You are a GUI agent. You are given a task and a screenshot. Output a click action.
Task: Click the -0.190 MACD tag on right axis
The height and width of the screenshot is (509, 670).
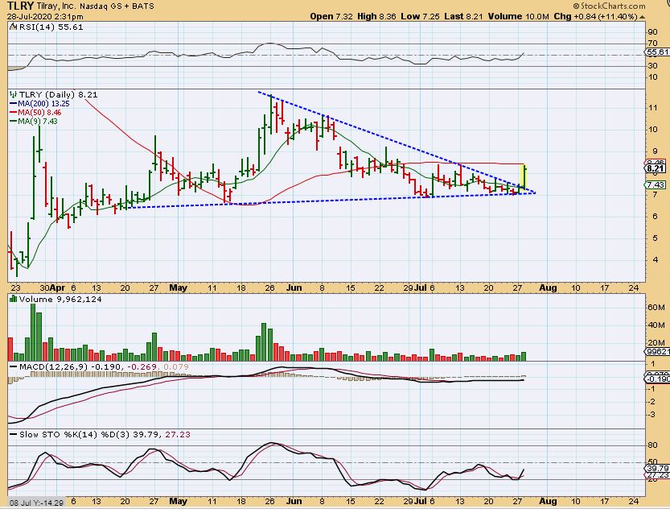coord(657,379)
